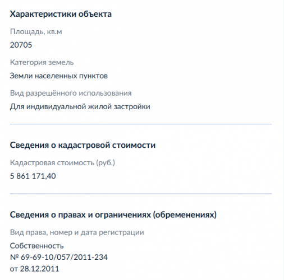Click the word стоимости in the section heading

[x=134, y=145]
